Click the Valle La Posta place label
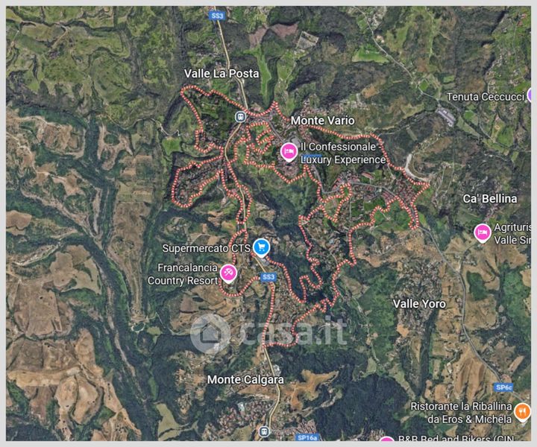 222,74
